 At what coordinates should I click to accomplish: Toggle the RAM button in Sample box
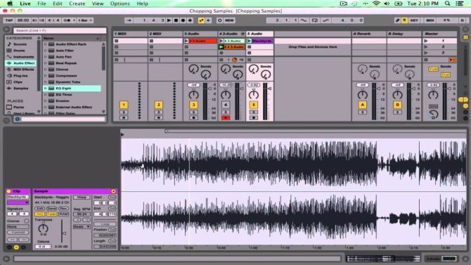point(63,214)
